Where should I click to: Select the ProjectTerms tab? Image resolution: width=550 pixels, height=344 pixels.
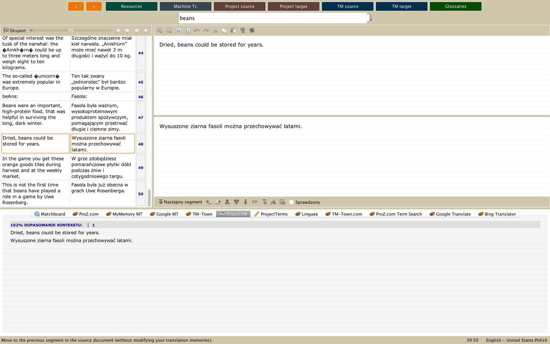tap(271, 214)
